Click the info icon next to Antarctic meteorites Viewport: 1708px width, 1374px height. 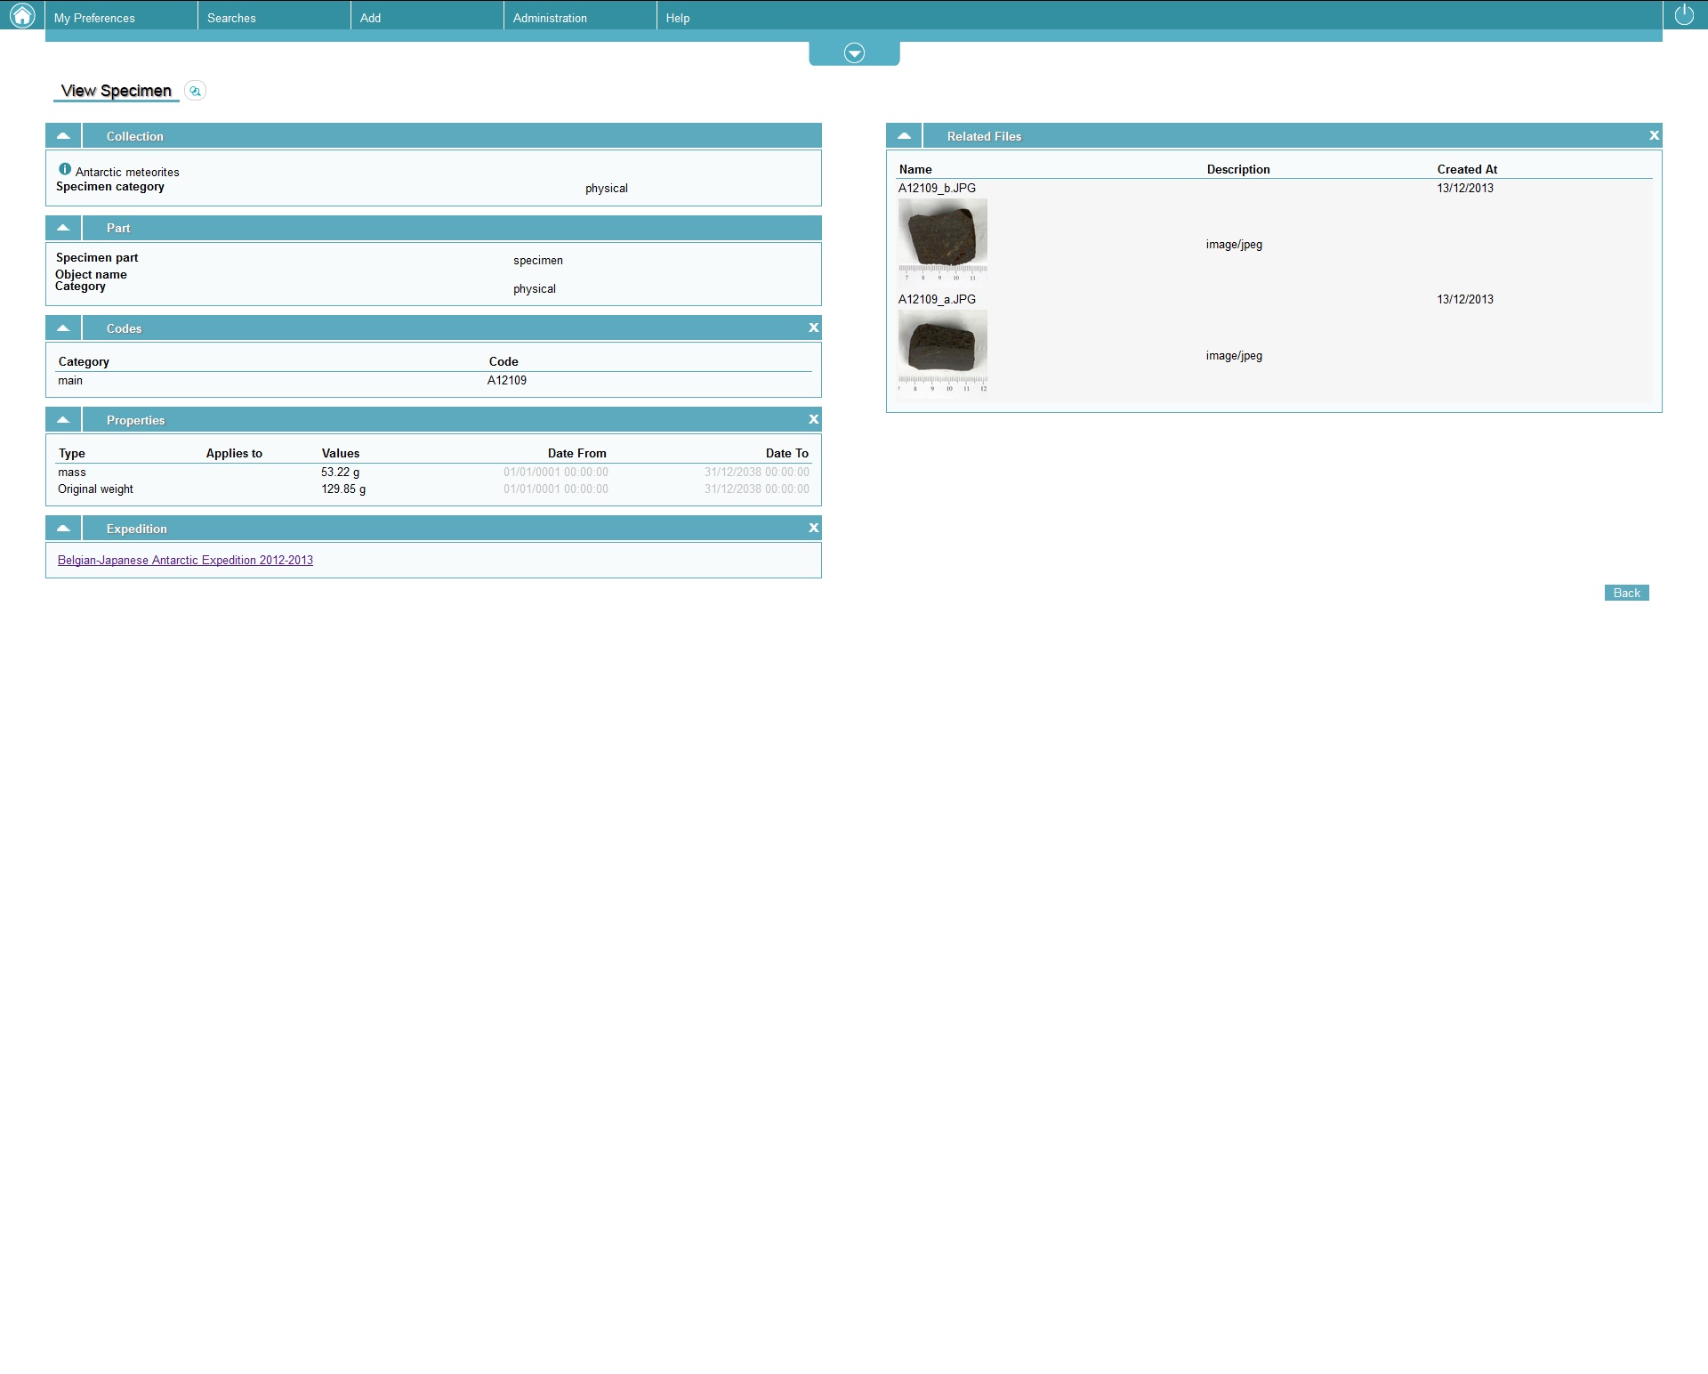pos(65,169)
